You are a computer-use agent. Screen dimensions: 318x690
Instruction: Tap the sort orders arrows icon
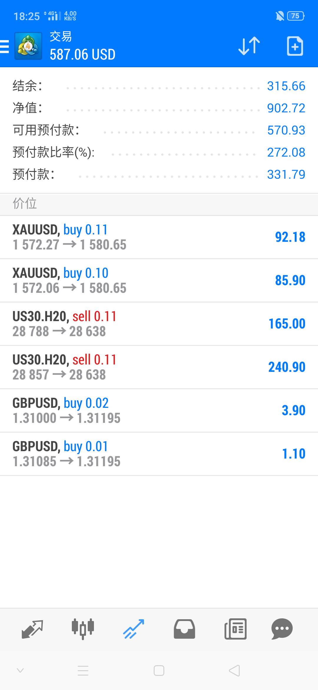click(x=249, y=46)
